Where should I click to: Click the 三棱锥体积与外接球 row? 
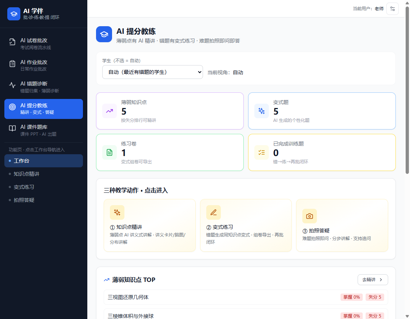coord(246,314)
